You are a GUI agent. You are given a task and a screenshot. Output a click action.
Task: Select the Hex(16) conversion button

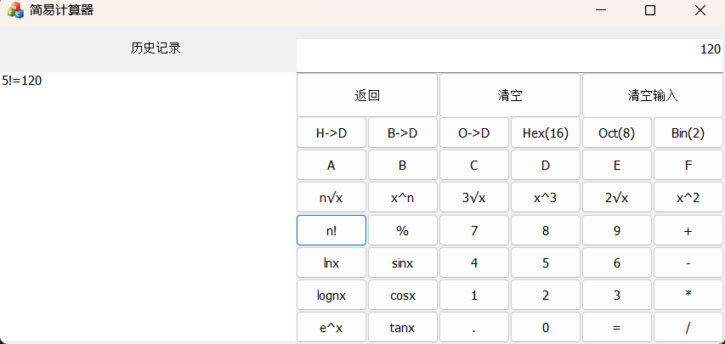[x=546, y=133]
